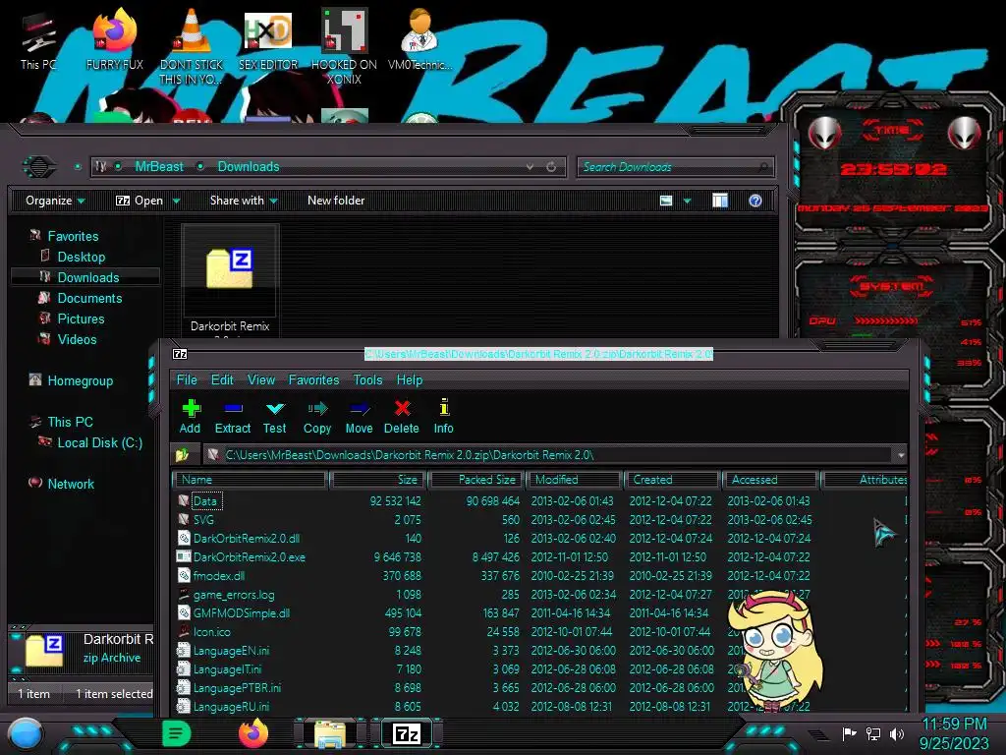
Task: Click the Search Downloads field
Action: coord(675,167)
